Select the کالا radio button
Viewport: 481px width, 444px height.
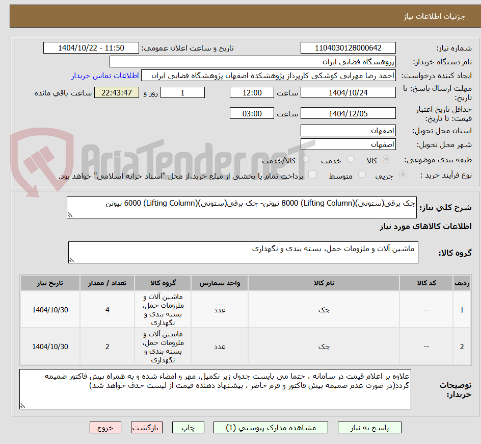(x=386, y=159)
